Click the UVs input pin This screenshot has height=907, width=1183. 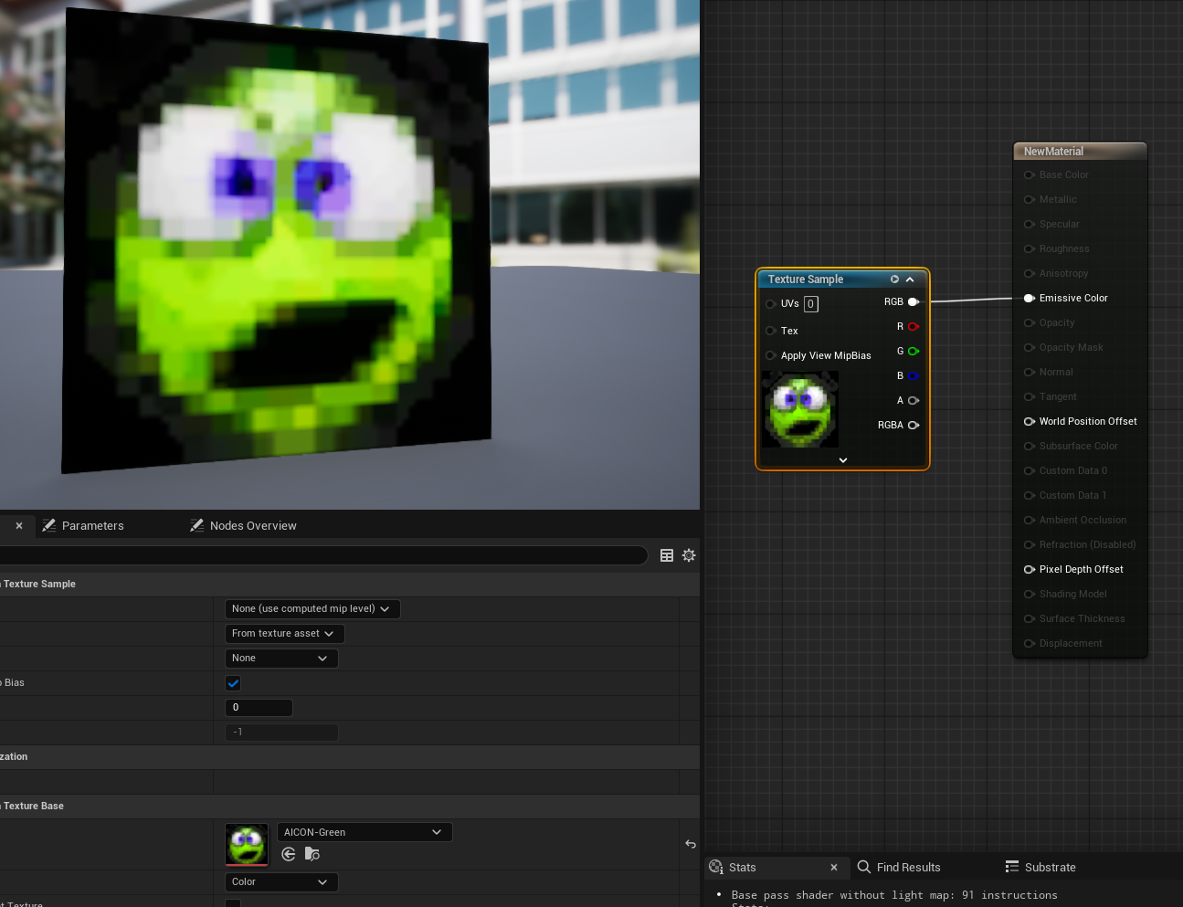coord(771,304)
